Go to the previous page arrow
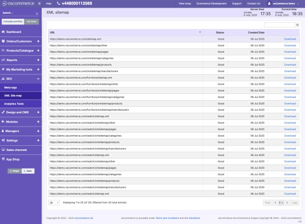 (275, 203)
